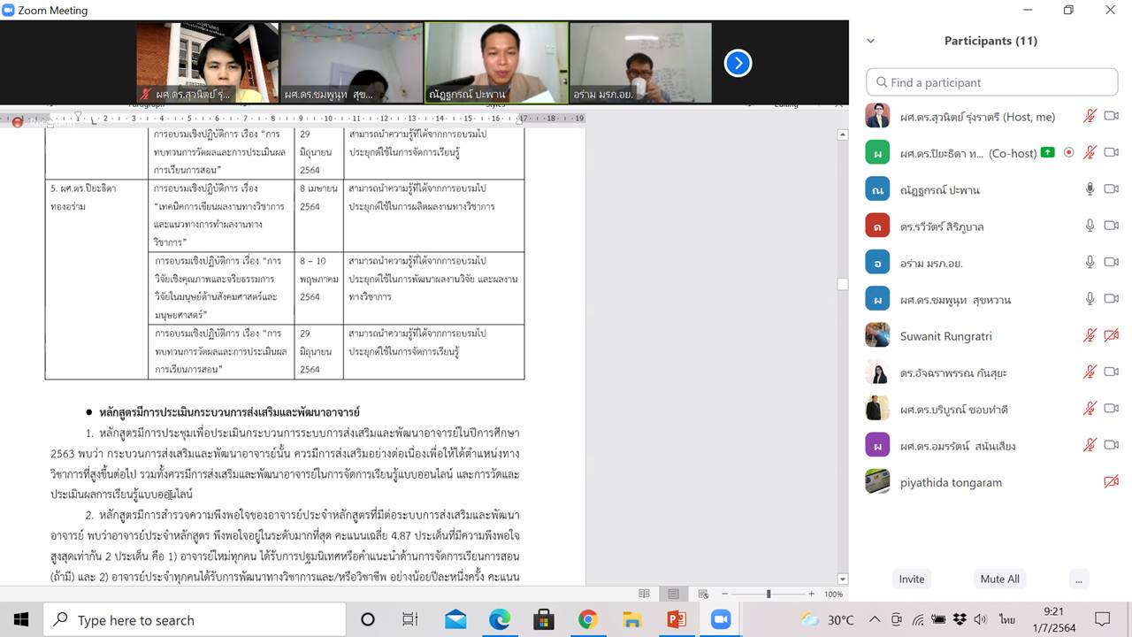Collapse the Participants panel chevron
Viewport: 1132px width, 637px height.
click(x=871, y=41)
